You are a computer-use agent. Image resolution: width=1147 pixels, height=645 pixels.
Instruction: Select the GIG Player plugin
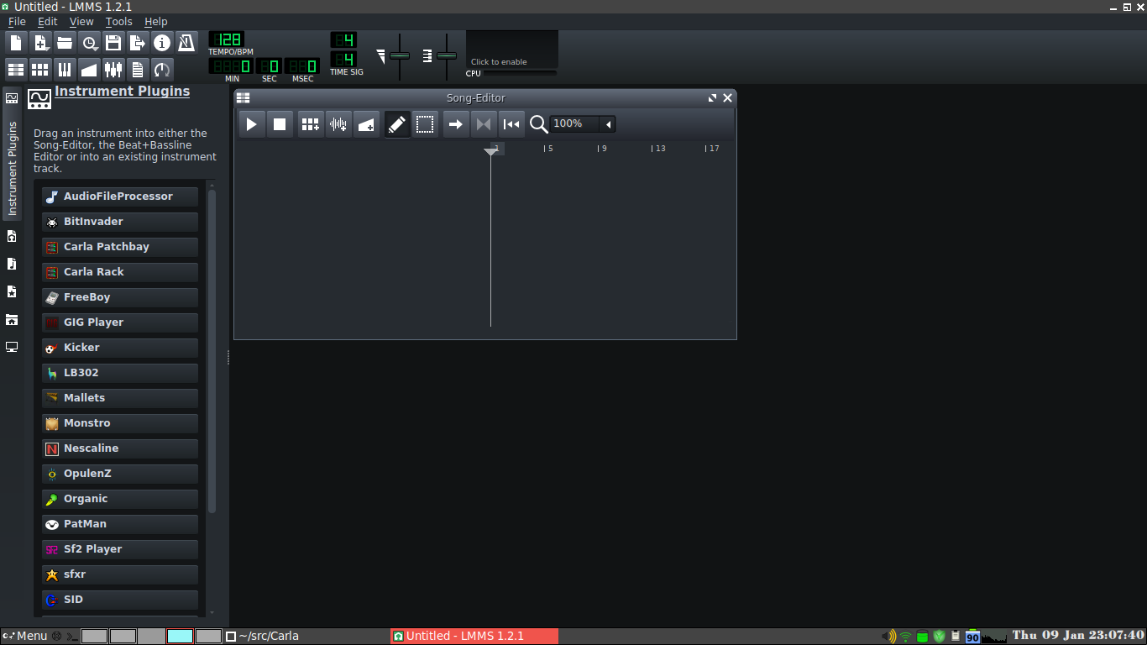point(120,322)
